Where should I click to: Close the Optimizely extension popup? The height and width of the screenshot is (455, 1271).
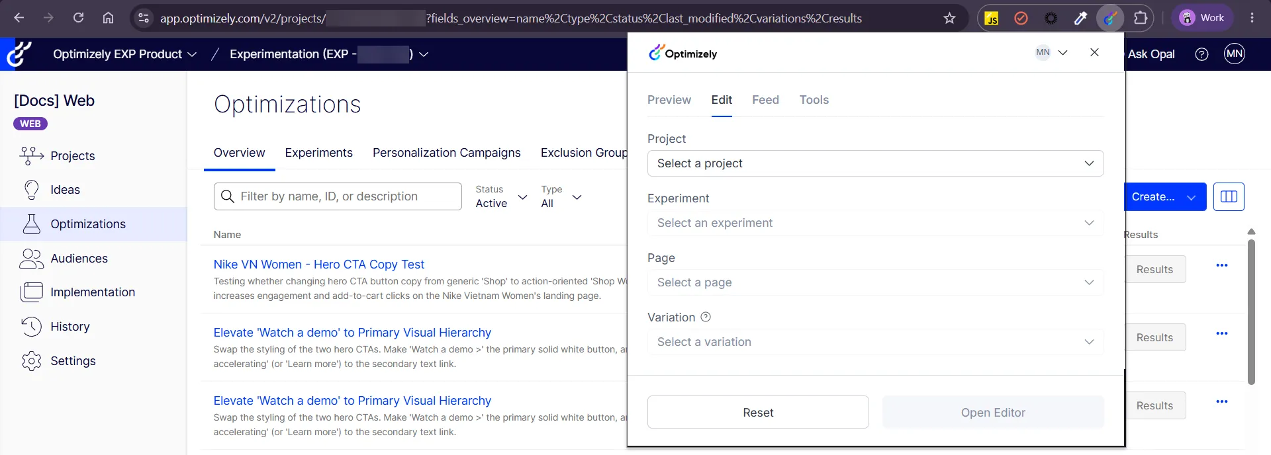coord(1094,52)
